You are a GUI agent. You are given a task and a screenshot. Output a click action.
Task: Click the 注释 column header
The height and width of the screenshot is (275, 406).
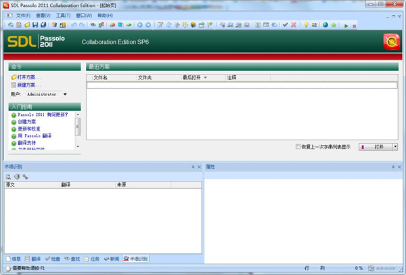tap(248, 77)
